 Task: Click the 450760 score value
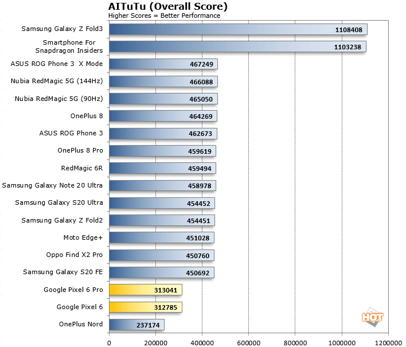coord(198,256)
